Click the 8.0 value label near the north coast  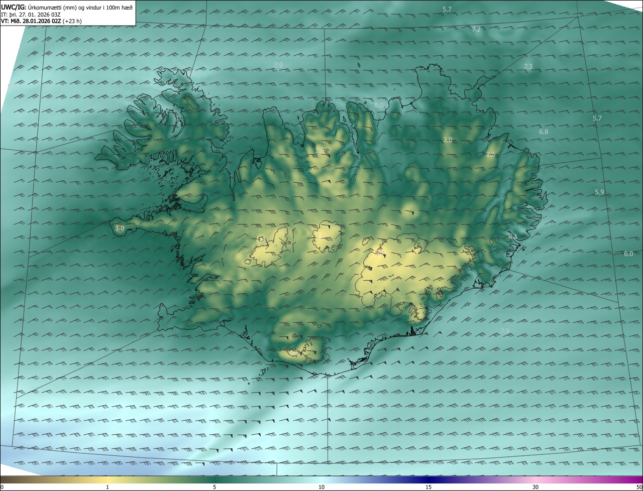click(x=379, y=105)
